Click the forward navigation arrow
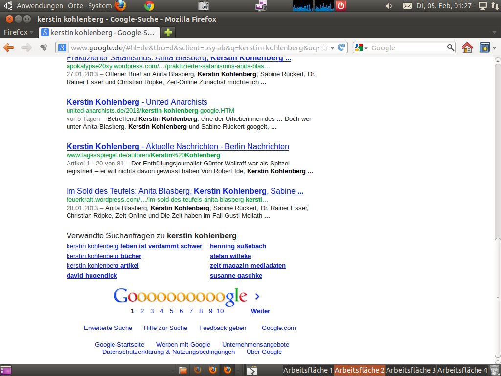501x376 pixels. [26, 47]
